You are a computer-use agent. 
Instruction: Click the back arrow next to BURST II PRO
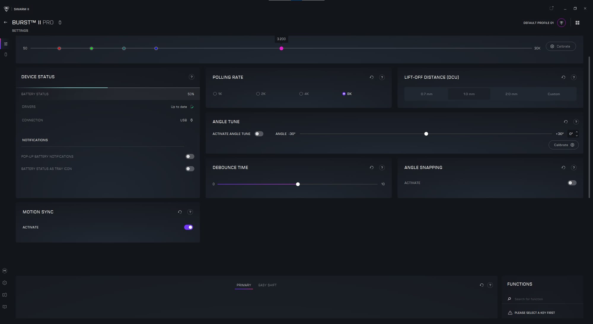(5, 23)
